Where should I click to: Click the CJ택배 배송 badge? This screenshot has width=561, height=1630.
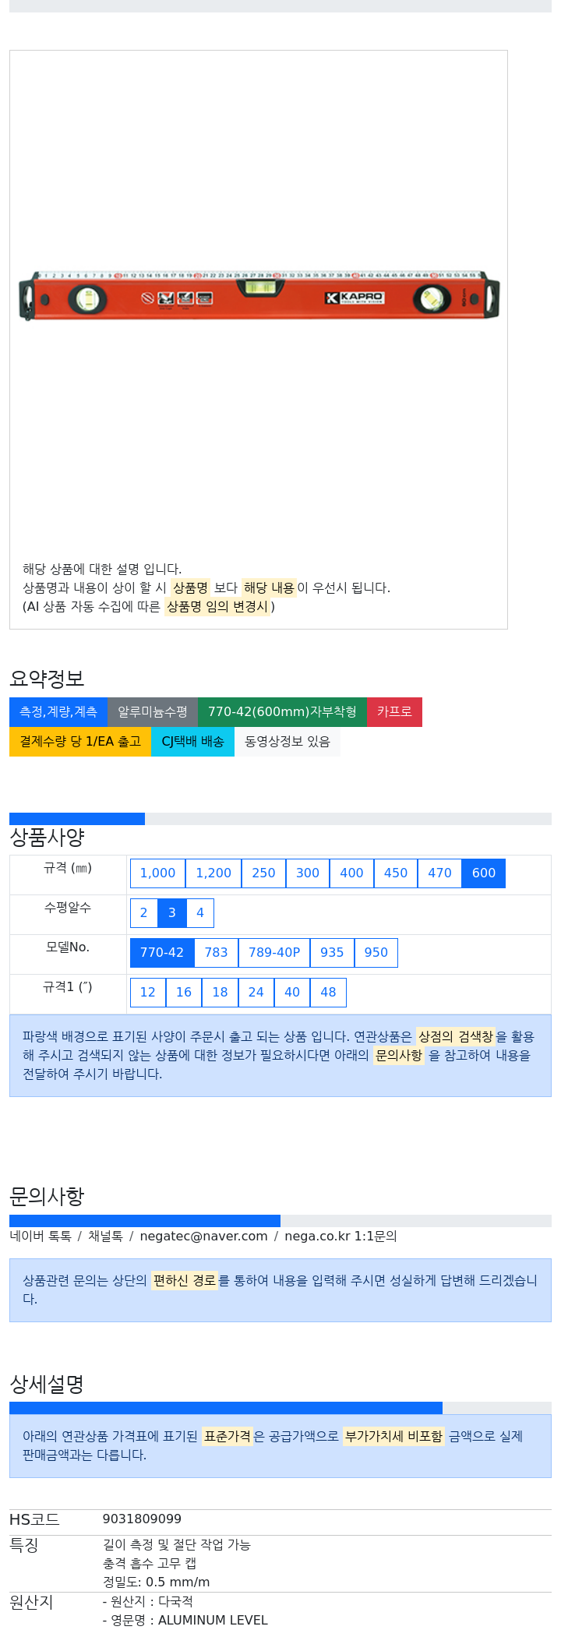[x=192, y=741]
